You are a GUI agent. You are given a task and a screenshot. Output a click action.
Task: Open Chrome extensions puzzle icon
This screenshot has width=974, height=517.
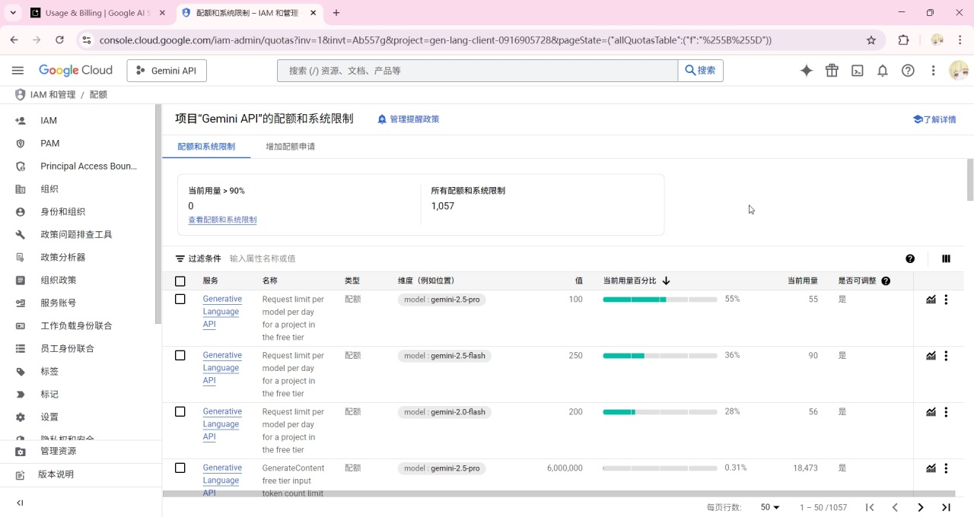click(904, 40)
